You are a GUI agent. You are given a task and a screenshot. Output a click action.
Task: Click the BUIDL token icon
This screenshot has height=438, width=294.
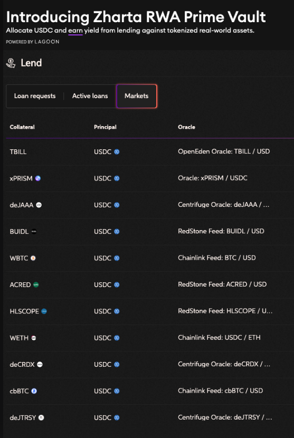(34, 231)
